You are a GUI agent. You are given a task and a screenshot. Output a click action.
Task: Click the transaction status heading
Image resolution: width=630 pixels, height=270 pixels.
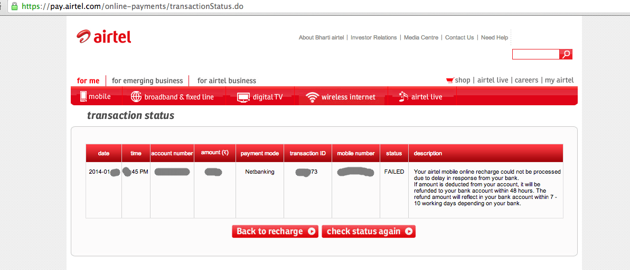pos(130,116)
